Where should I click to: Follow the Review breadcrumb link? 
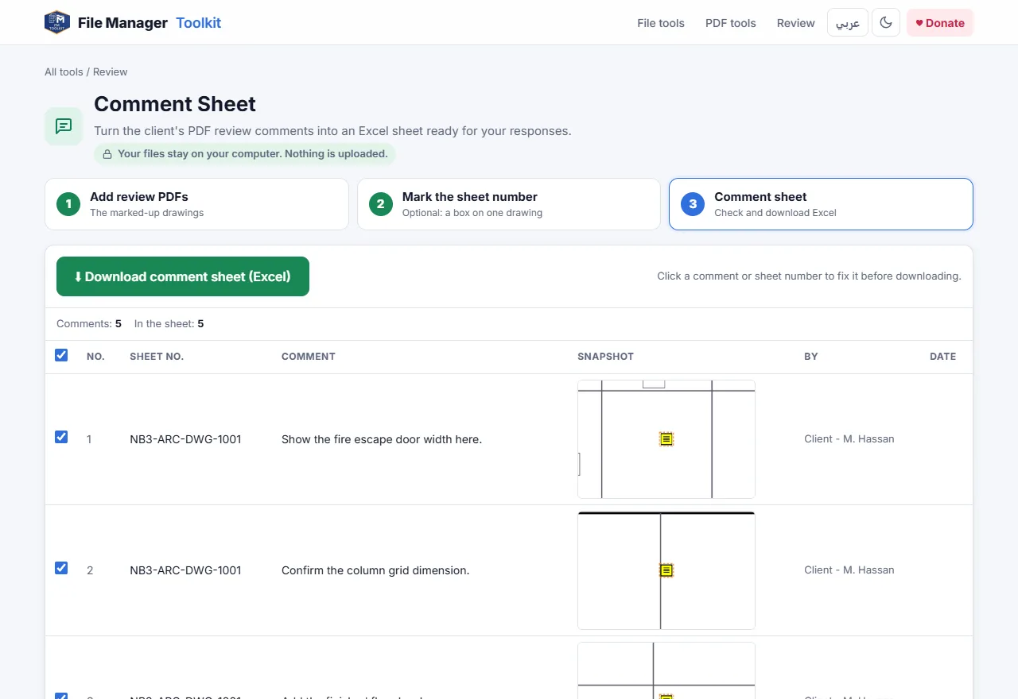[111, 71]
